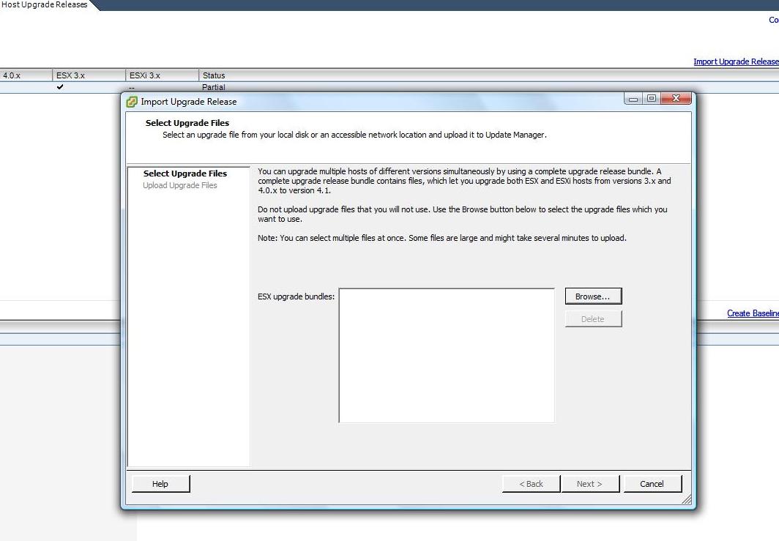Click the Next > button
The width and height of the screenshot is (779, 541).
[589, 483]
